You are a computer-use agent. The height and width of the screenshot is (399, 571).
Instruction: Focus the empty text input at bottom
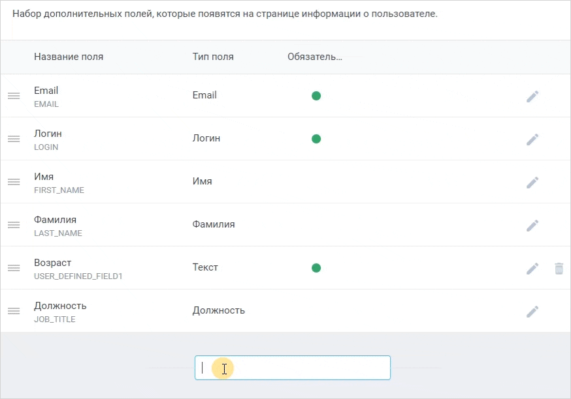click(x=293, y=368)
